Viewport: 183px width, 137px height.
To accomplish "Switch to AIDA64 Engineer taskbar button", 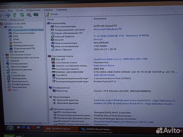I will [x=61, y=129].
